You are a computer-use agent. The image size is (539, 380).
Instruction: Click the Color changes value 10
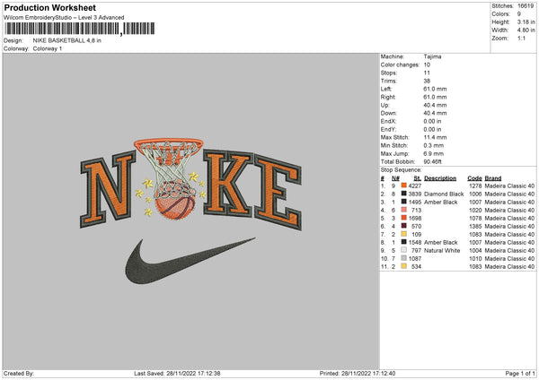pyautogui.click(x=427, y=65)
